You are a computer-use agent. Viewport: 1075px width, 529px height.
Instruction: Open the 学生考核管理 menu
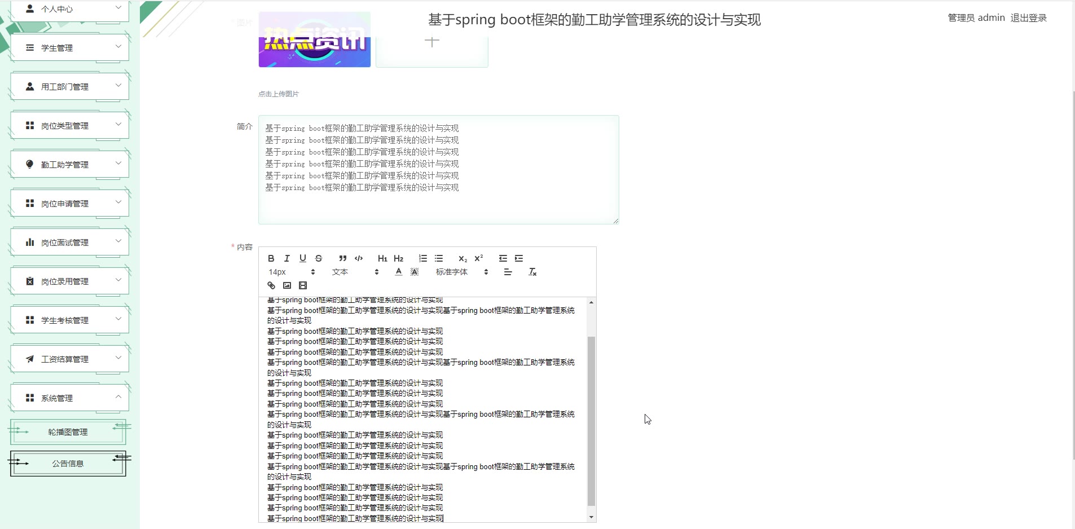[69, 320]
